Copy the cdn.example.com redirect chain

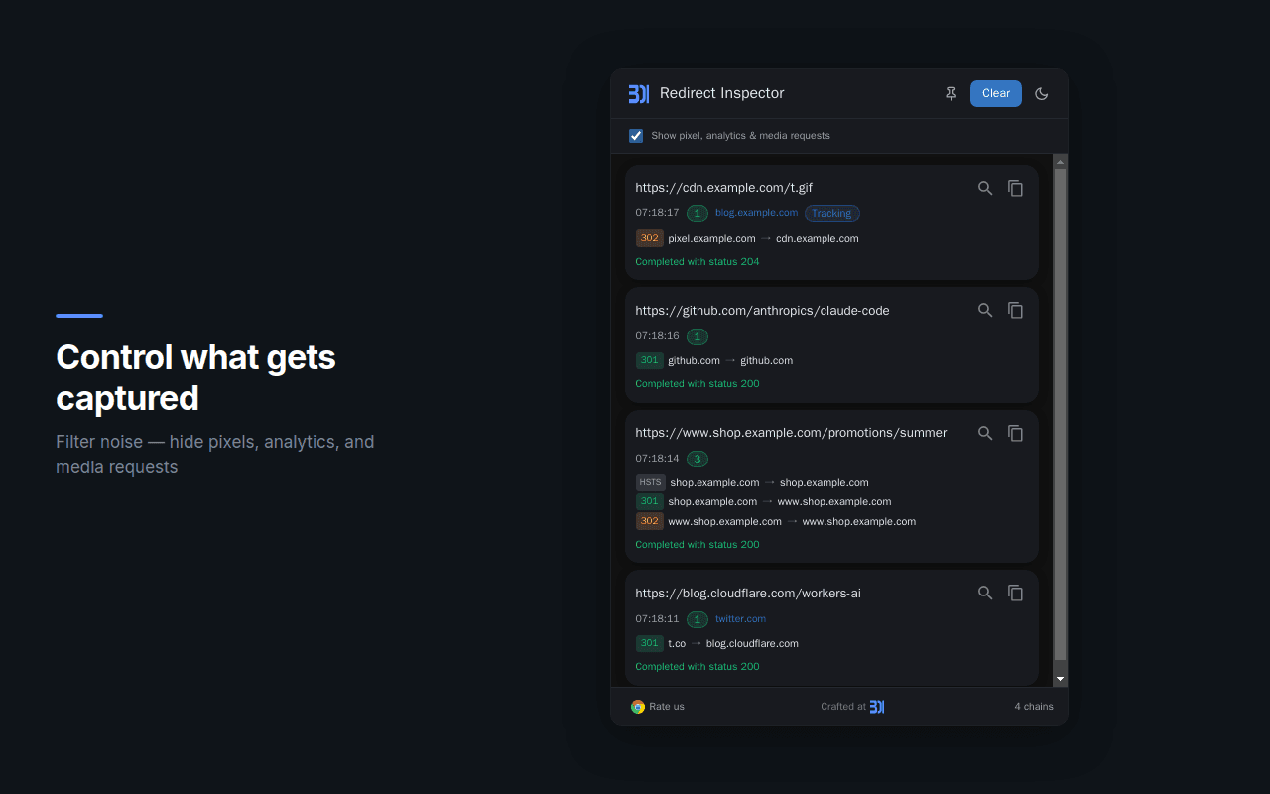point(1015,187)
